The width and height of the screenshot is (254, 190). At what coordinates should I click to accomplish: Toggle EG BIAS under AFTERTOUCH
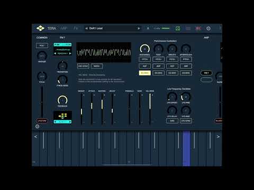point(186,73)
